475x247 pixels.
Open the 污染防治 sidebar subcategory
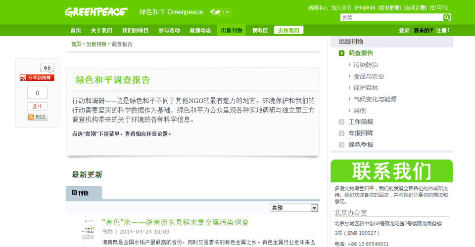pyautogui.click(x=365, y=65)
